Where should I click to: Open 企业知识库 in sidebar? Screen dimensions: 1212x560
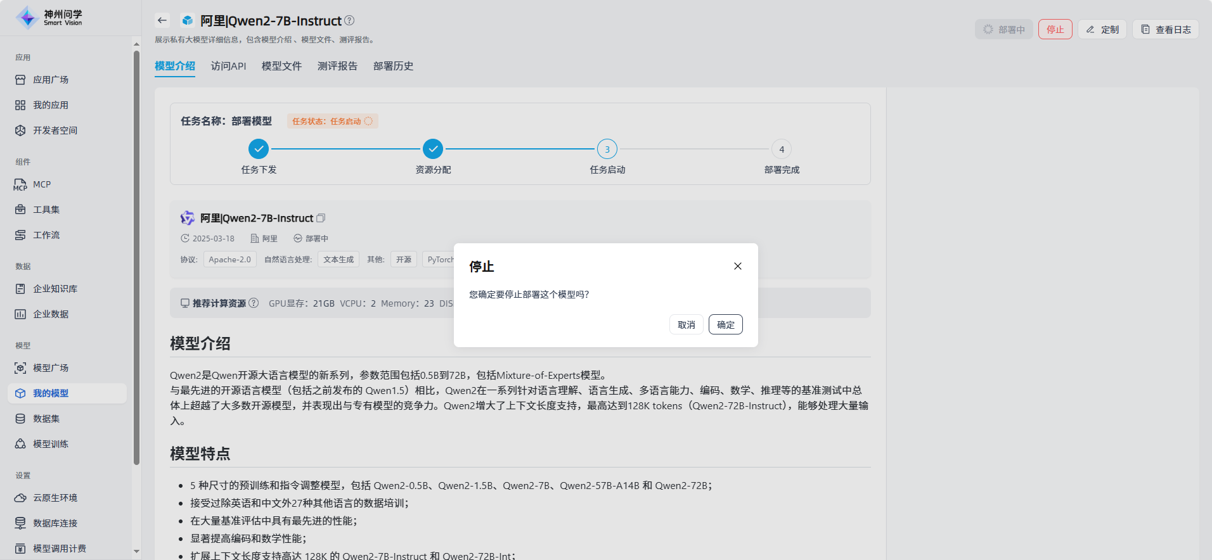click(55, 289)
